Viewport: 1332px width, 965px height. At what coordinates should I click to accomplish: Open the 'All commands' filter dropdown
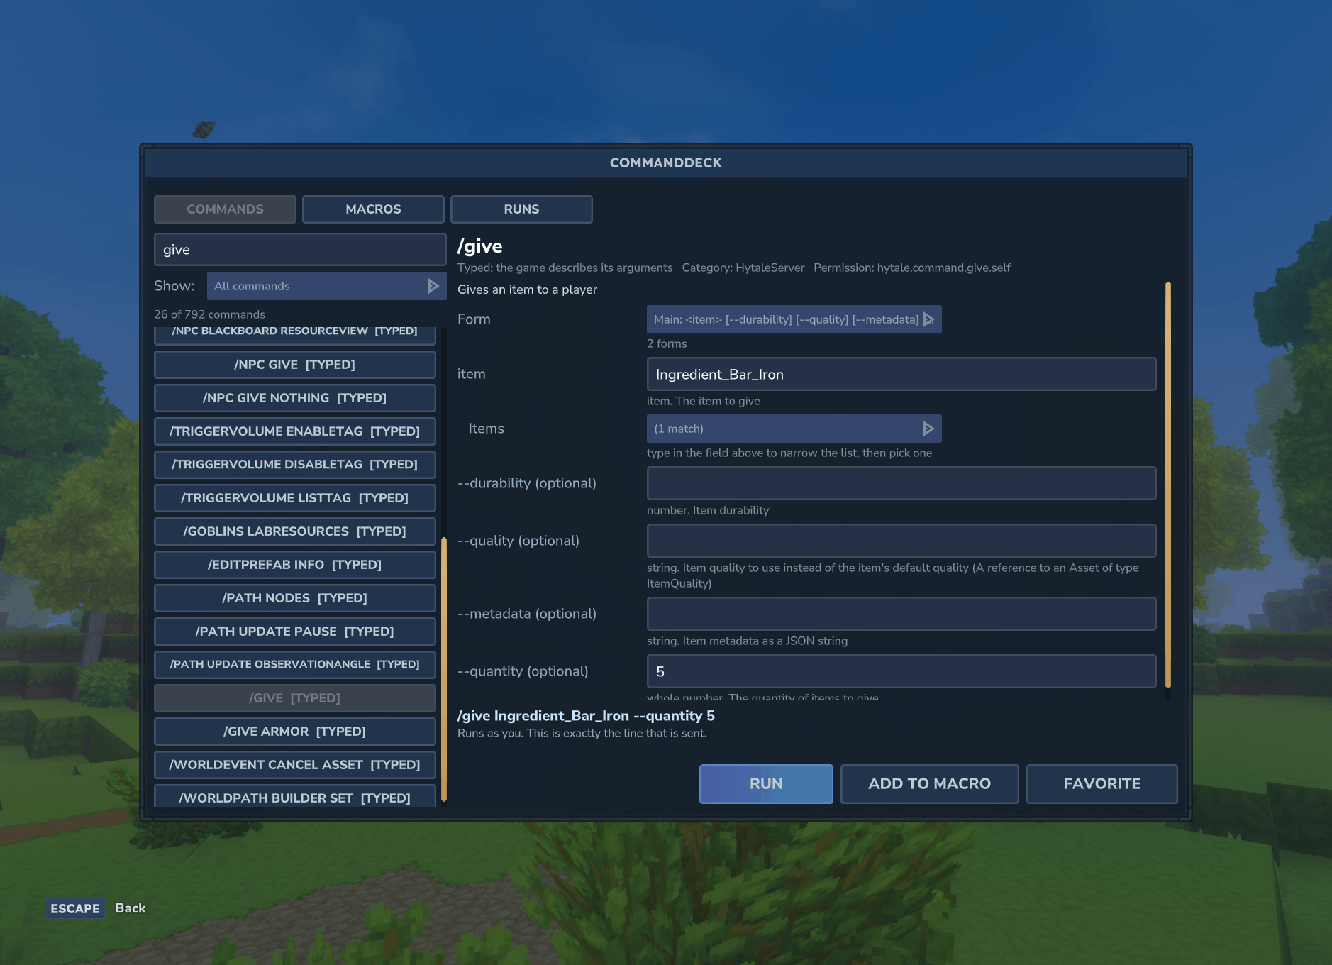(x=326, y=286)
